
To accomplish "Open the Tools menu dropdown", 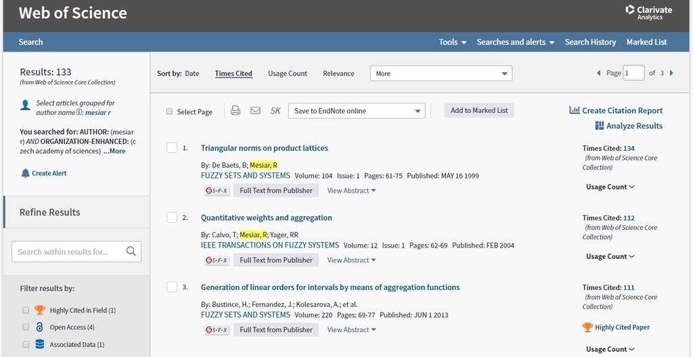I will click(x=453, y=42).
